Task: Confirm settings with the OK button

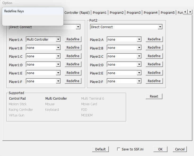Action: point(160,149)
